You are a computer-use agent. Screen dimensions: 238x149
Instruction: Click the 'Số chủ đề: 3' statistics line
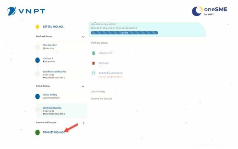114,28
